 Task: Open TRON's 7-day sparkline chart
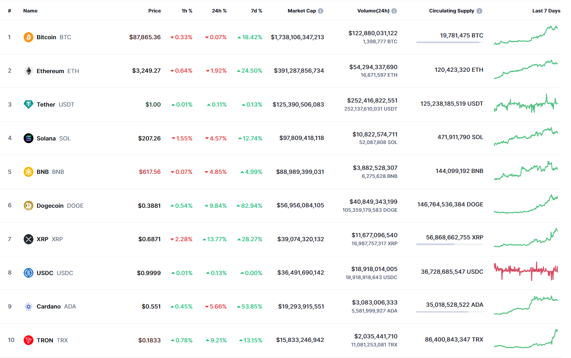point(526,339)
